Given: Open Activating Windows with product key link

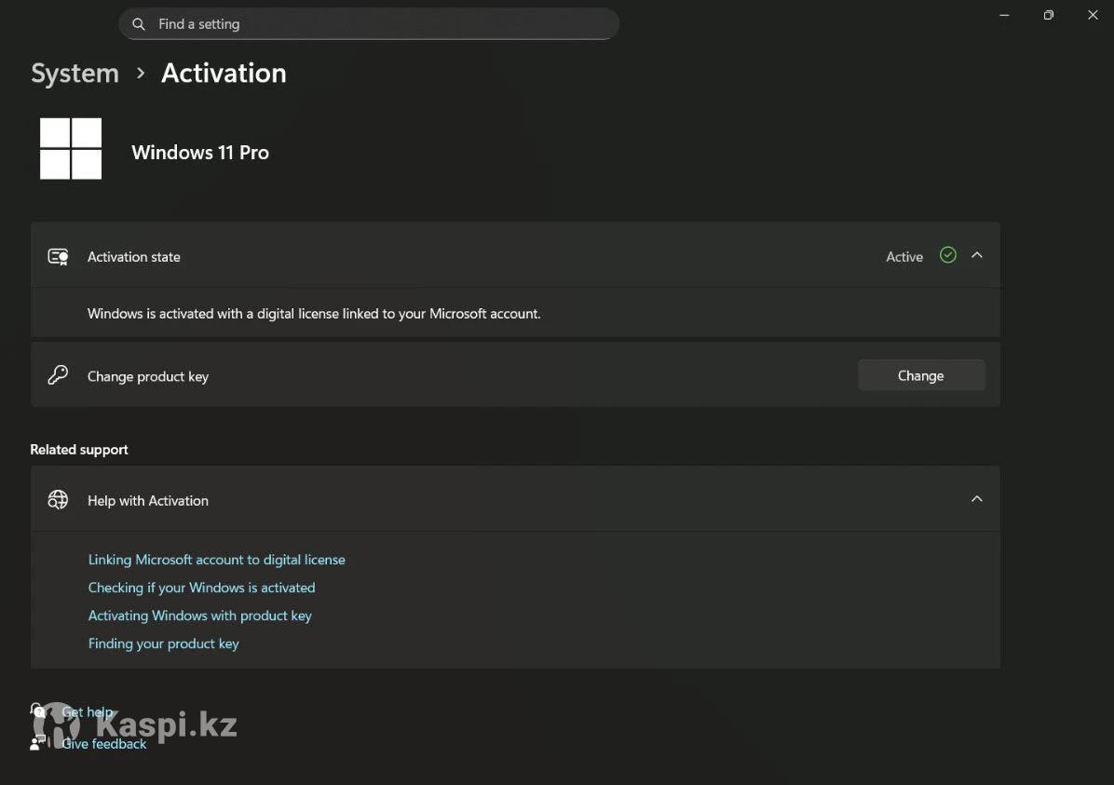Looking at the screenshot, I should (x=199, y=616).
